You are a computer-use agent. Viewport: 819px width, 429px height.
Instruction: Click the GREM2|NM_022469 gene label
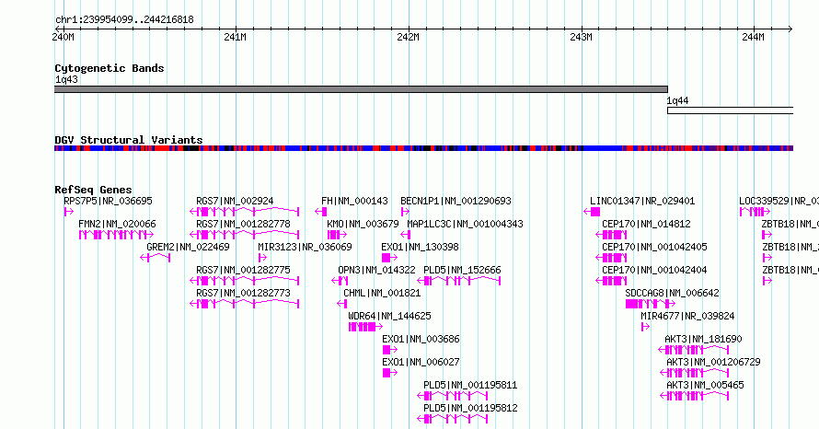[x=188, y=247]
